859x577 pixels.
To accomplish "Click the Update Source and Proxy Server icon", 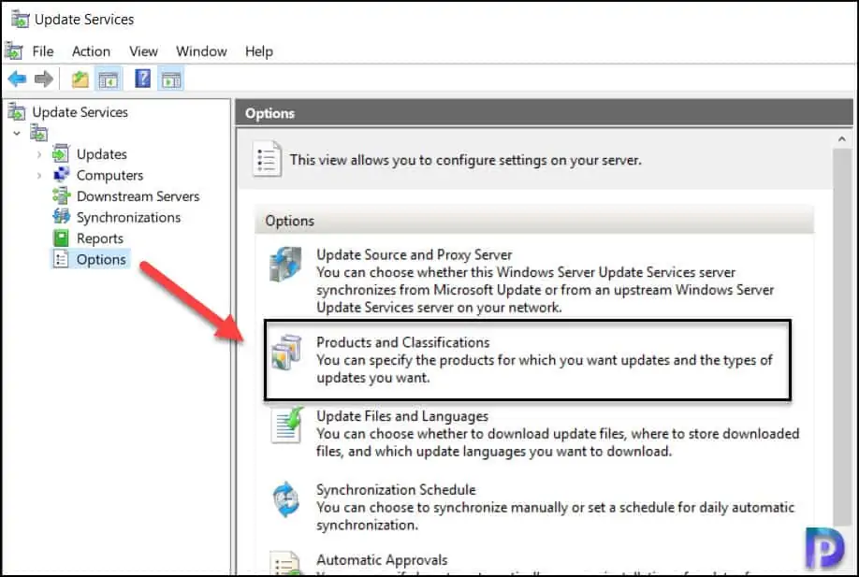I will tap(286, 265).
